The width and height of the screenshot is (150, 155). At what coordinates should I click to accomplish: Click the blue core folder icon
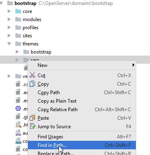pos(18,11)
